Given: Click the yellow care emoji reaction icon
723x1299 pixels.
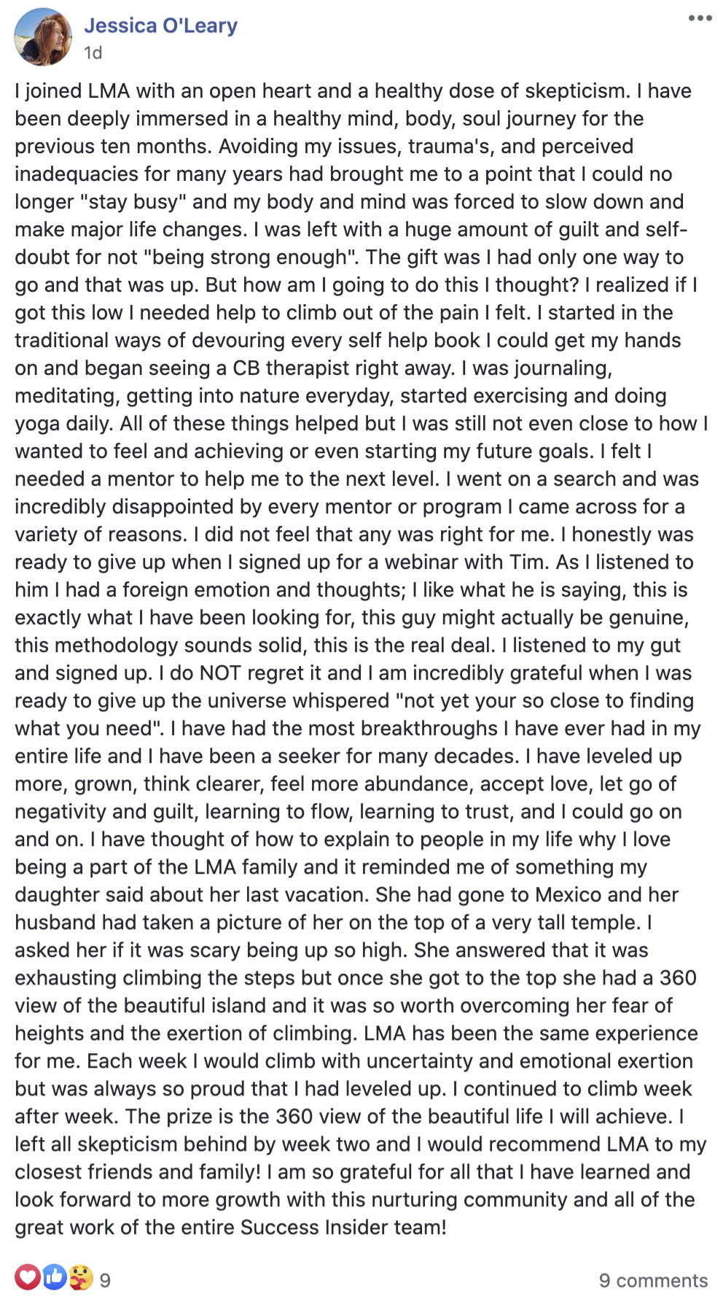Looking at the screenshot, I should click(81, 1277).
